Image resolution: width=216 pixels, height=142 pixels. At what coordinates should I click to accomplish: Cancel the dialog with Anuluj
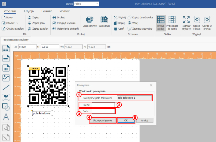pos(145,120)
